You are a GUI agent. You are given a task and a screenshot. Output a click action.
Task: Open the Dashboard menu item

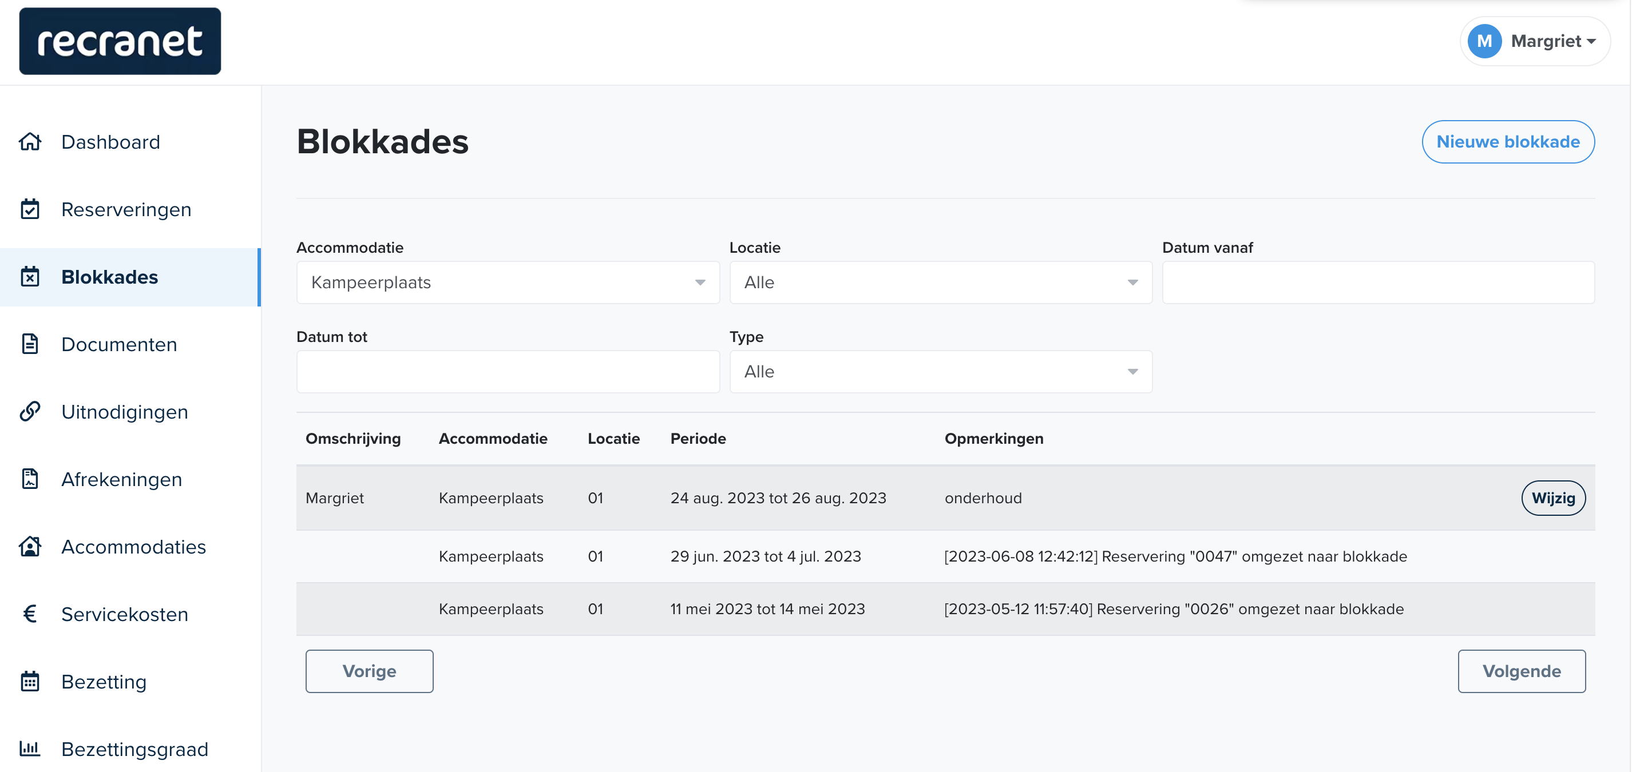click(x=130, y=142)
